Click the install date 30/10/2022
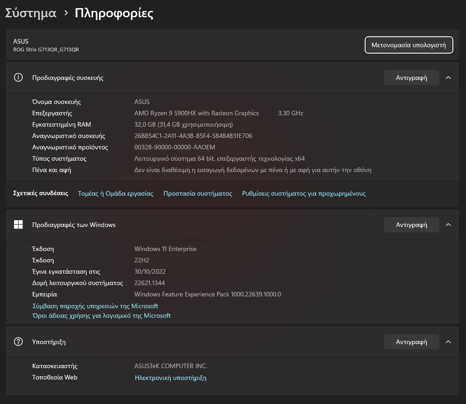 [x=150, y=271]
